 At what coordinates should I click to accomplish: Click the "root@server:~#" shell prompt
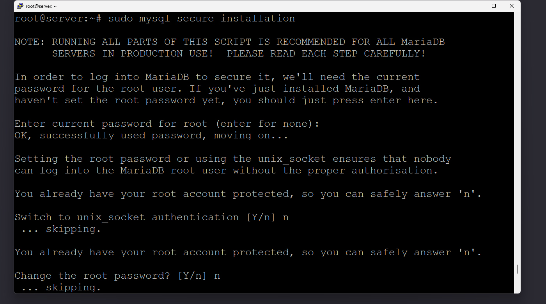(x=58, y=18)
